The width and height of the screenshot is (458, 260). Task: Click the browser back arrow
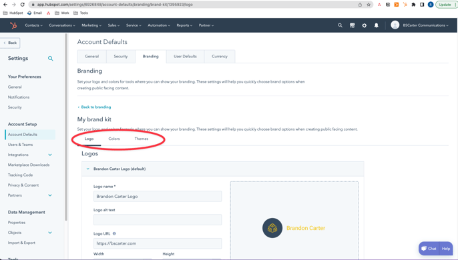(x=5, y=5)
